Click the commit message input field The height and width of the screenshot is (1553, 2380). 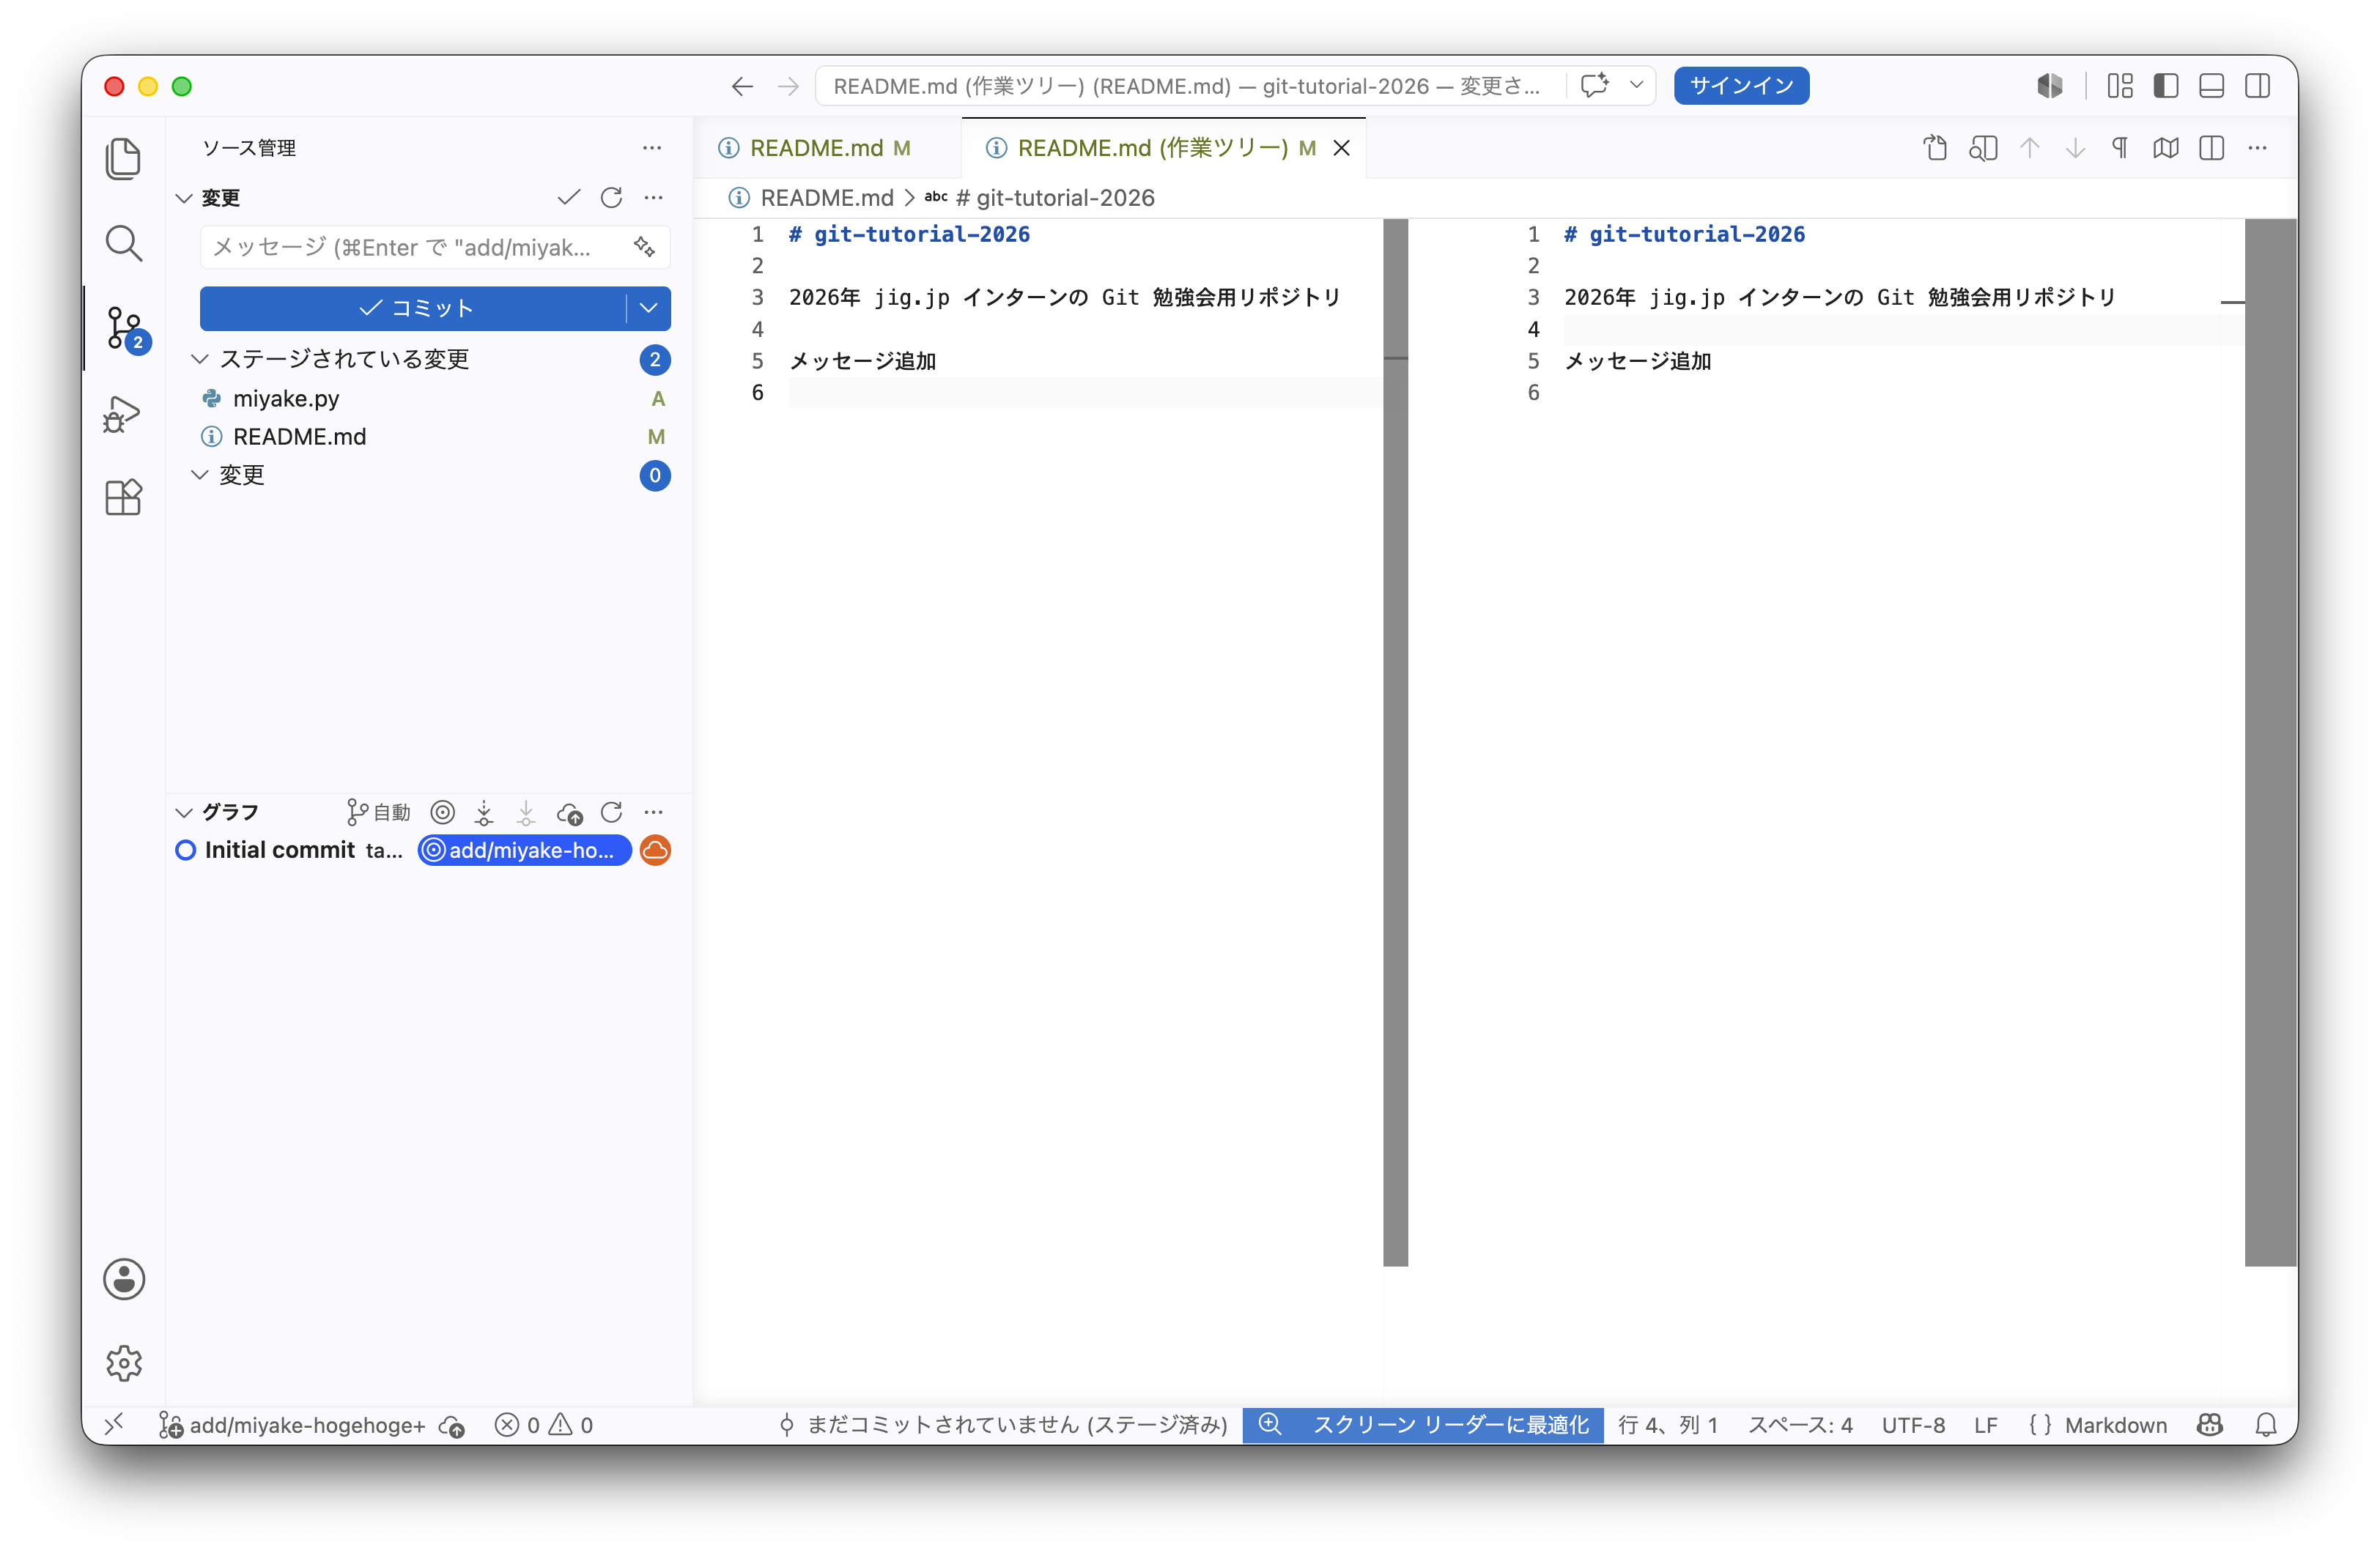pyautogui.click(x=415, y=247)
